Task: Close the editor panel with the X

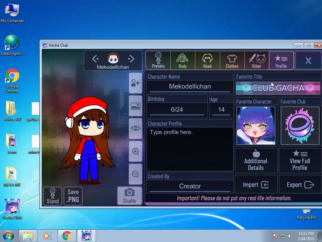Action: (x=308, y=60)
